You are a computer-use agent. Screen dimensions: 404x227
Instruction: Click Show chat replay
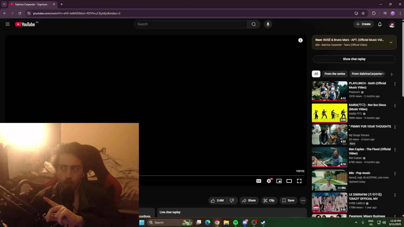(x=354, y=59)
